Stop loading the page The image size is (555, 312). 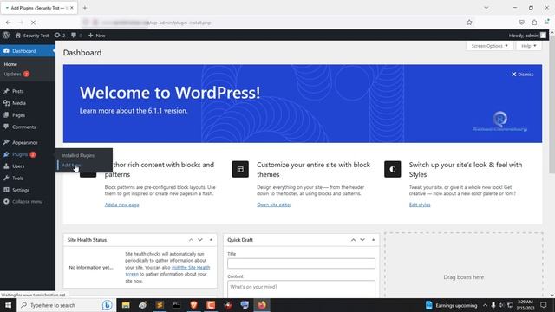pyautogui.click(x=33, y=23)
